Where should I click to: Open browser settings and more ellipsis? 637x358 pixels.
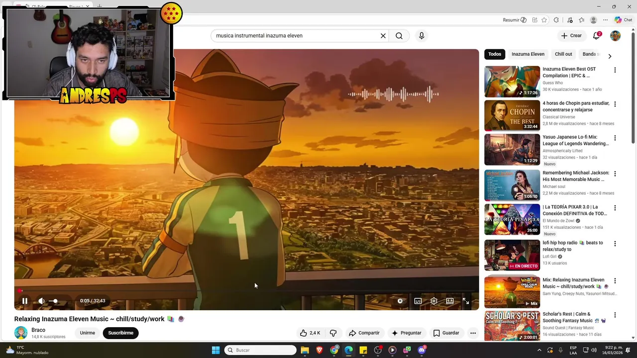pyautogui.click(x=605, y=20)
